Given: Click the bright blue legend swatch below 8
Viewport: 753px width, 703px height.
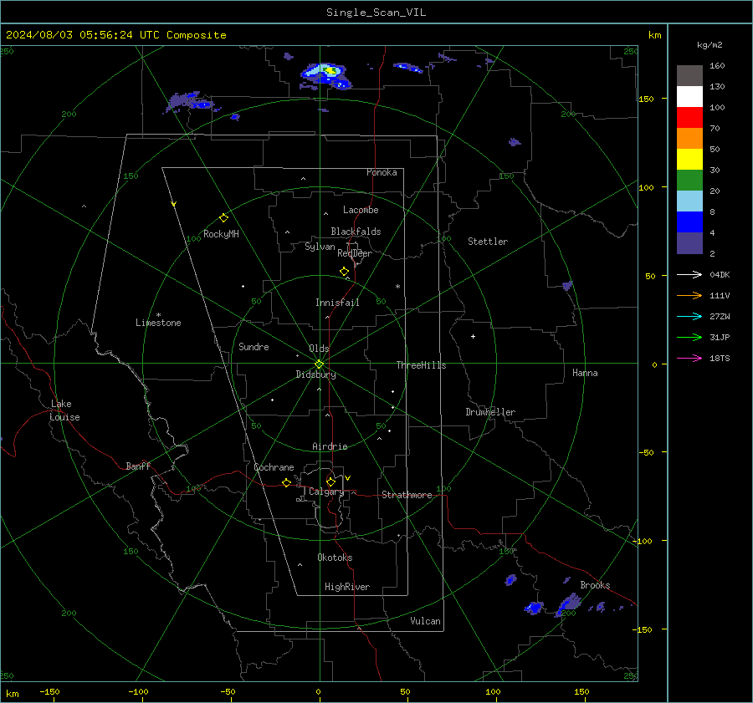Looking at the screenshot, I should [689, 222].
